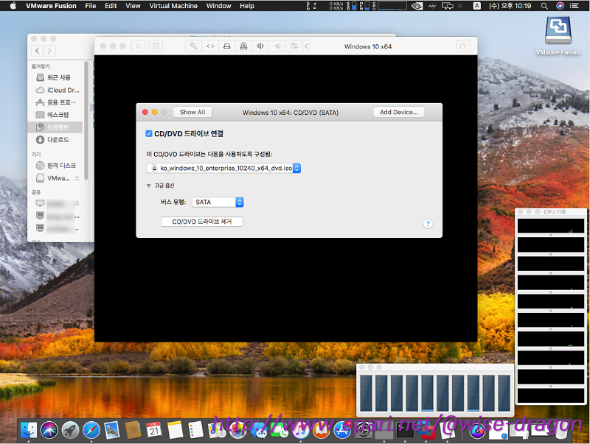Eject the VMware volume in Finder sidebar
Viewport: 590px width, 444px height.
(77, 178)
